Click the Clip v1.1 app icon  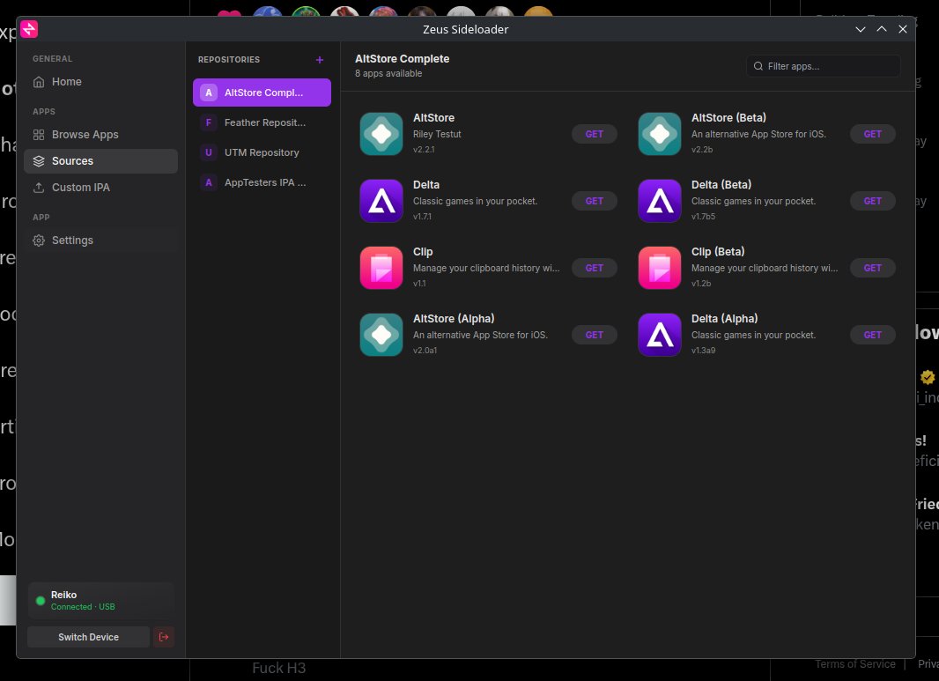coord(381,268)
